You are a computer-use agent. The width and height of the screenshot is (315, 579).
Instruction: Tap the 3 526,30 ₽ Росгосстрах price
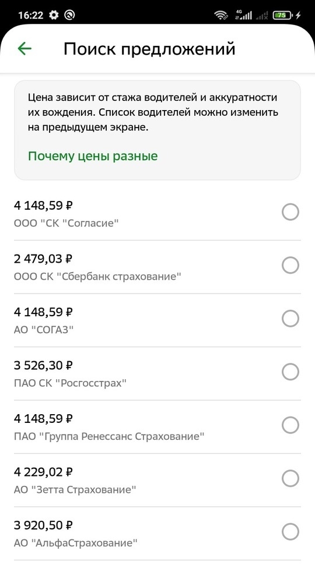click(x=43, y=366)
